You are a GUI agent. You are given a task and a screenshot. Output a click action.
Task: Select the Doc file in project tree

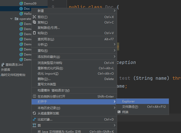pos(27,9)
